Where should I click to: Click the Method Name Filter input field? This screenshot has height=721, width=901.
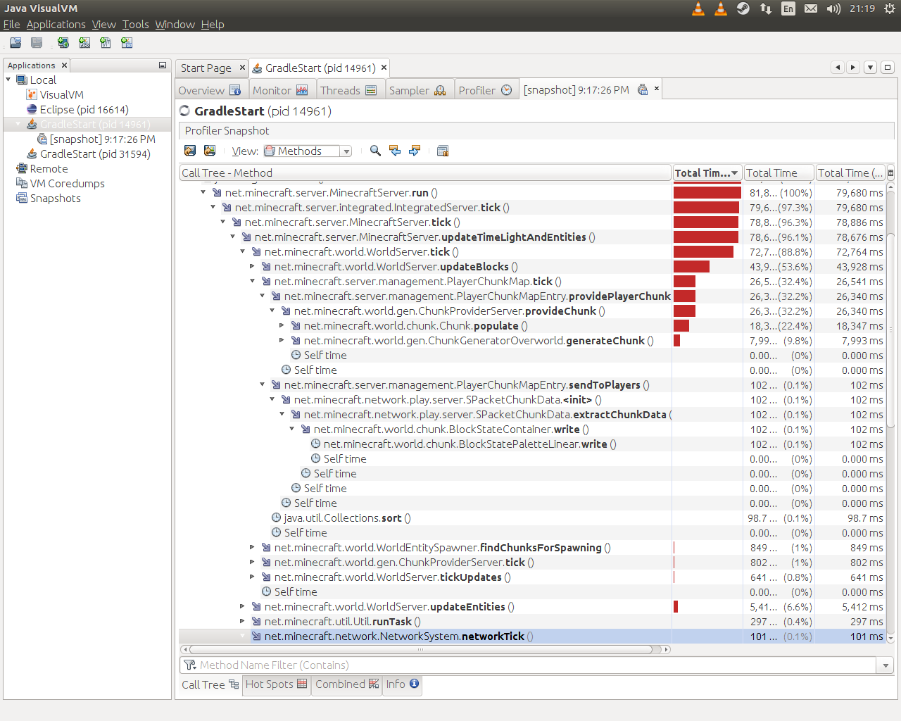click(529, 665)
